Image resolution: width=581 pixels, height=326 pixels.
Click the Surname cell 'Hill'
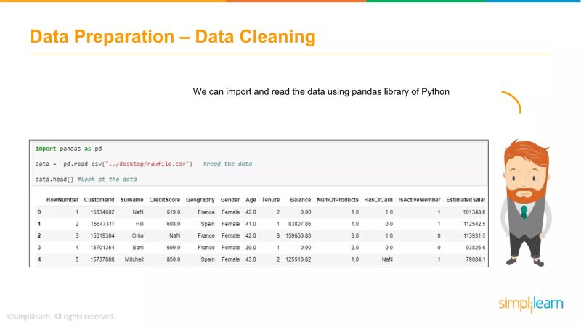[139, 224]
